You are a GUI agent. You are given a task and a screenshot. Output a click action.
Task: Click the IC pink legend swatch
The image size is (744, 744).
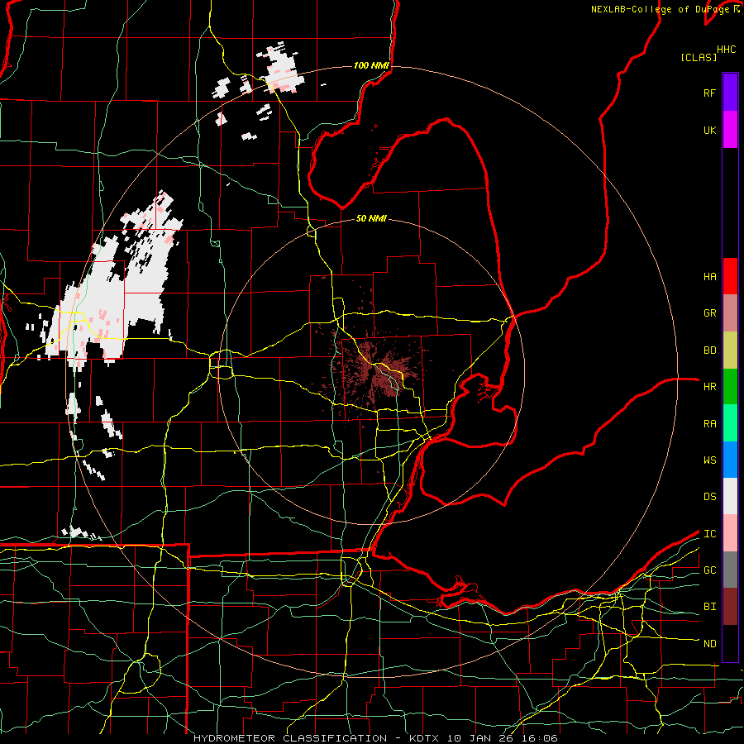730,533
